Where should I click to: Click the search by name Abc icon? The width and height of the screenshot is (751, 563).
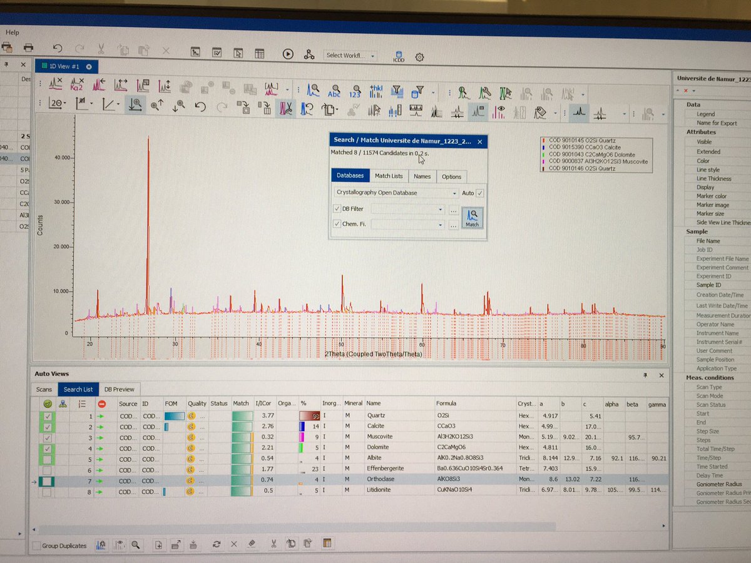tap(334, 92)
